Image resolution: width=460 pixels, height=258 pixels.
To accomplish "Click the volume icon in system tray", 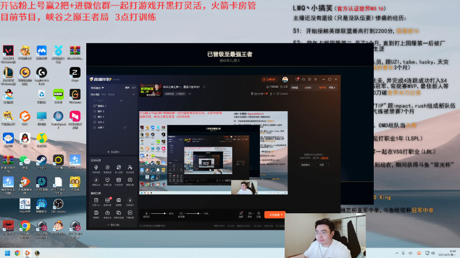I will (x=433, y=253).
